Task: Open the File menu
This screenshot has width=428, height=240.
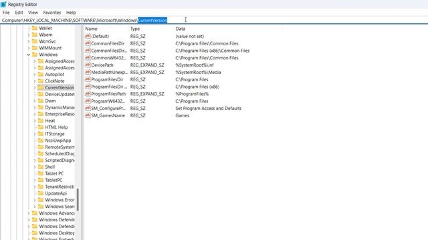Action: [6, 13]
